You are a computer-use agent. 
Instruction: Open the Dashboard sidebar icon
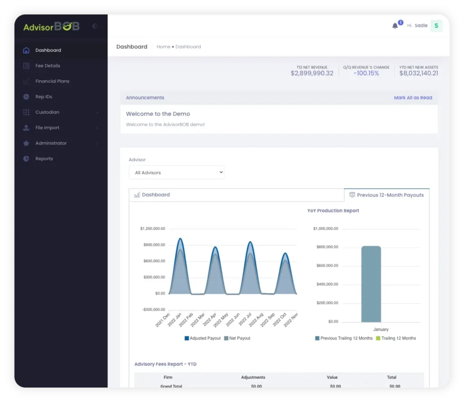26,50
